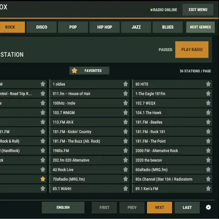Select station 4U Rock Live
219x219 pixels.
pyautogui.click(x=89, y=170)
